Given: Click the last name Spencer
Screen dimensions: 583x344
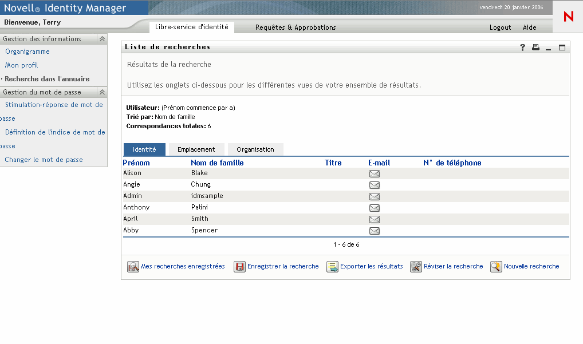Looking at the screenshot, I should [204, 230].
